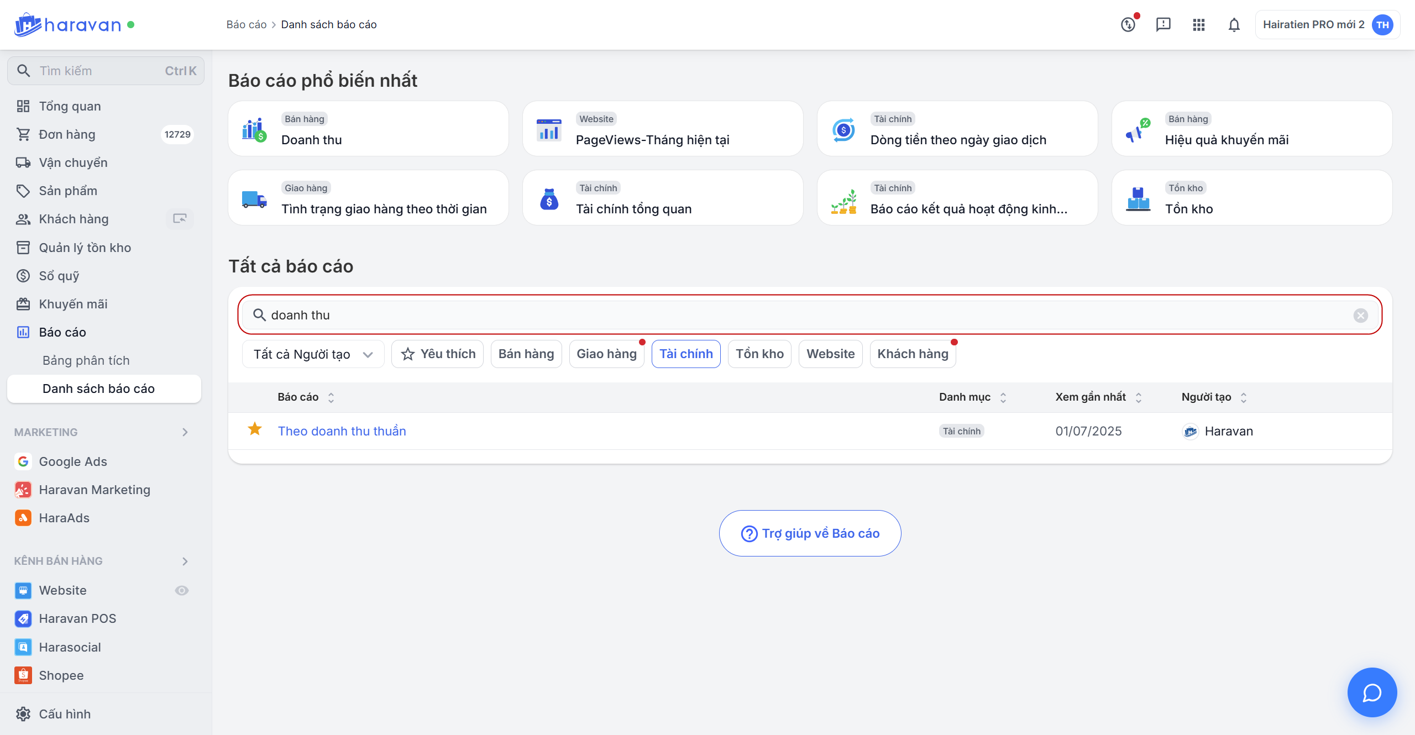Open Bảng phân tích in sidebar

pyautogui.click(x=86, y=360)
